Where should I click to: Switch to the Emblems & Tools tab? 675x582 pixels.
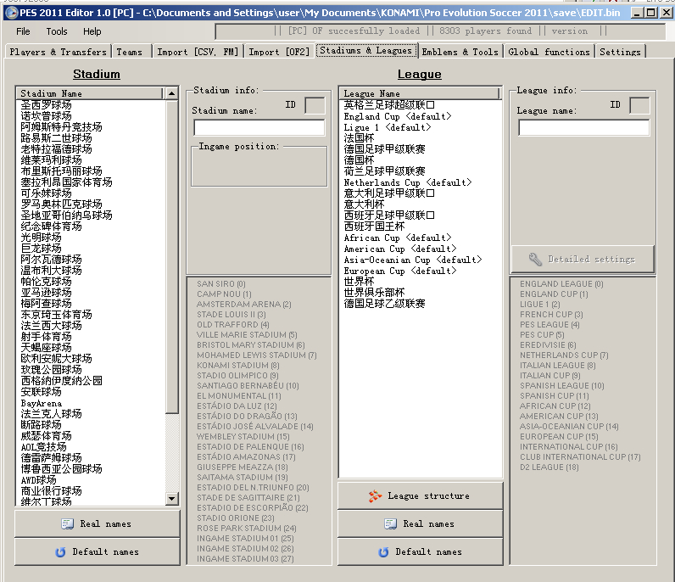[460, 52]
